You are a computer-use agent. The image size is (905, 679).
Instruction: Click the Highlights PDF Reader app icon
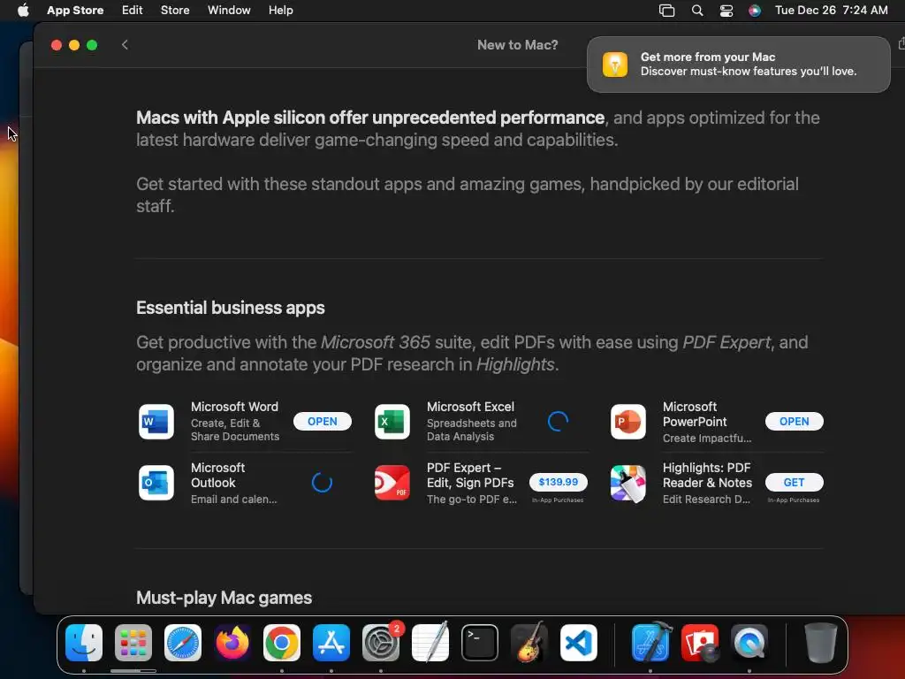628,483
